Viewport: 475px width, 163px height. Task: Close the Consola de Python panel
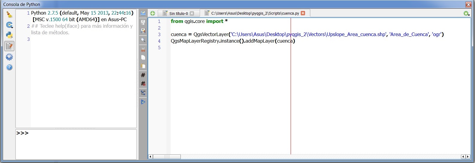coord(468,4)
